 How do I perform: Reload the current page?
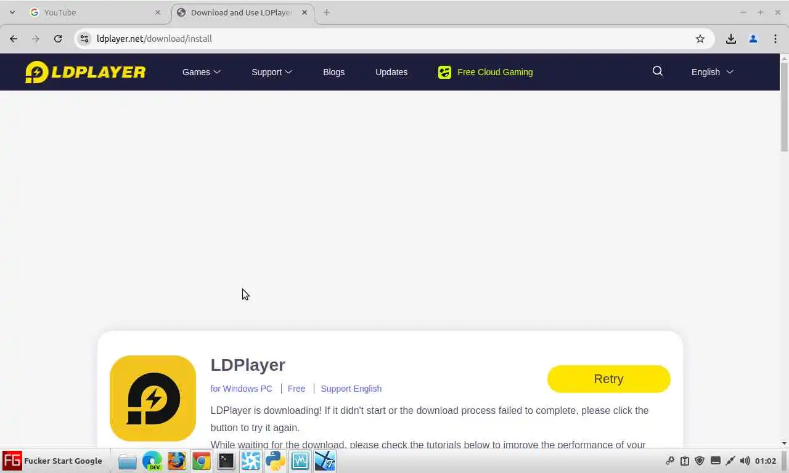click(58, 38)
